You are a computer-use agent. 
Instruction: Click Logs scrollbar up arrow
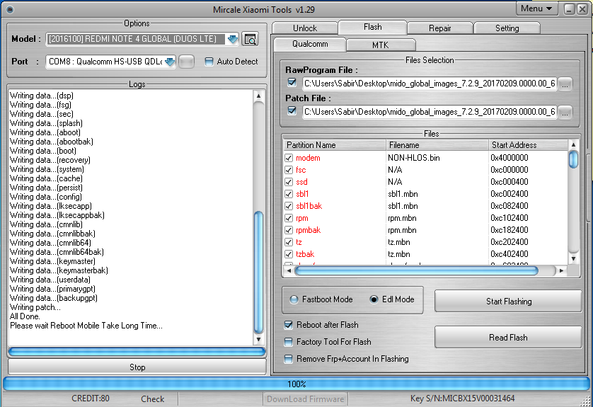point(258,96)
